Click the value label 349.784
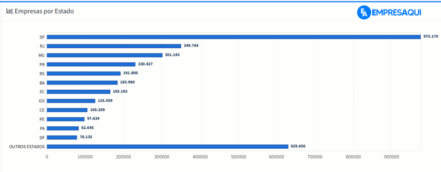This screenshot has height=172, width=441. (x=191, y=45)
